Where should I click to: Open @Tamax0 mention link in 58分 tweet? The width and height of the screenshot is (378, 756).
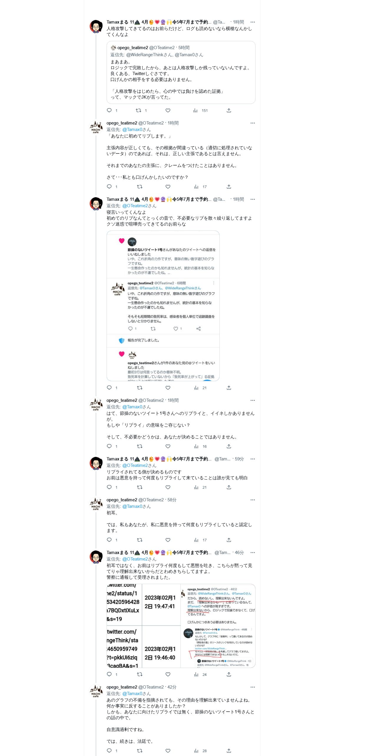click(132, 506)
